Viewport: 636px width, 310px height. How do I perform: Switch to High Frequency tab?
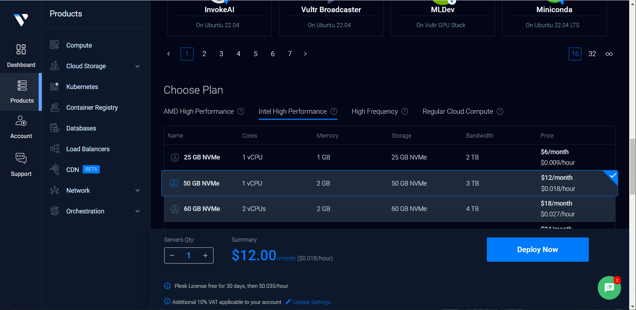point(375,112)
